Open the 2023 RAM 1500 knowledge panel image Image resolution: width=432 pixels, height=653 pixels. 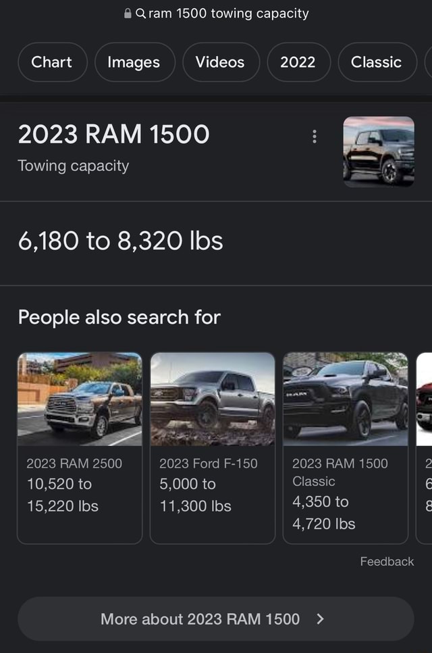pos(379,151)
